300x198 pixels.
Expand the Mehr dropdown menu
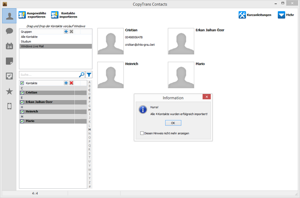286,15
